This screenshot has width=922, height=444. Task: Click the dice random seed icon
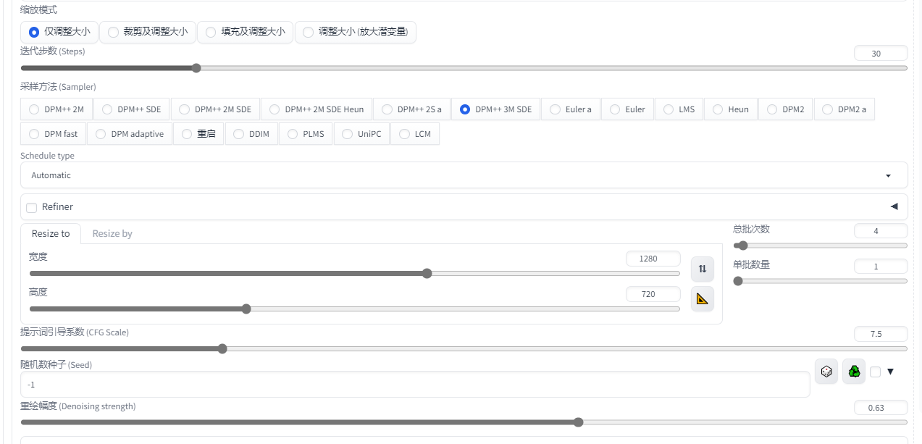(826, 372)
